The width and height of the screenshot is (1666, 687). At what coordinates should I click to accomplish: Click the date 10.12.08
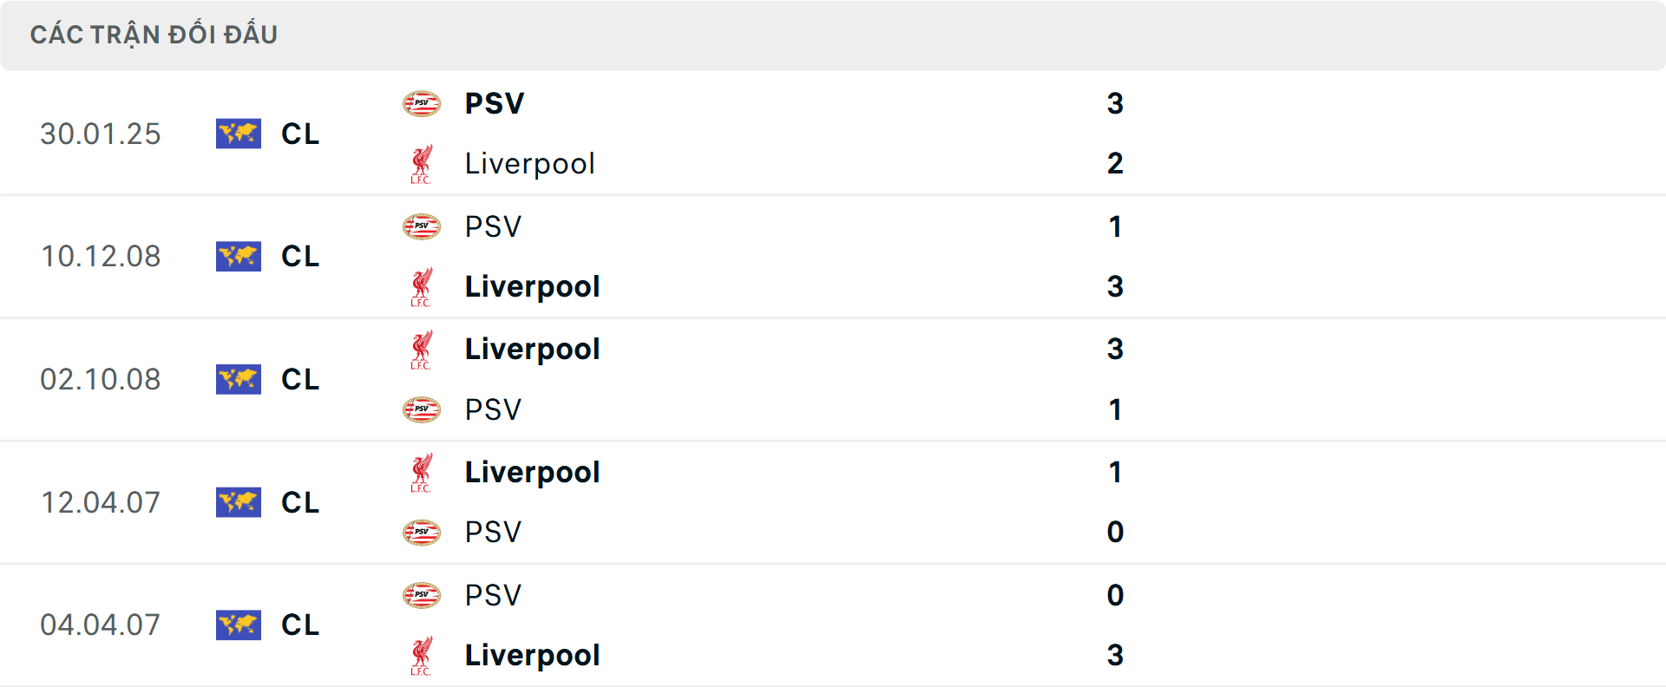(101, 256)
